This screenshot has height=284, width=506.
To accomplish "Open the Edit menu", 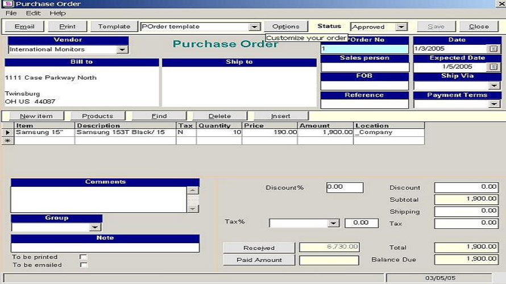I will (x=33, y=13).
